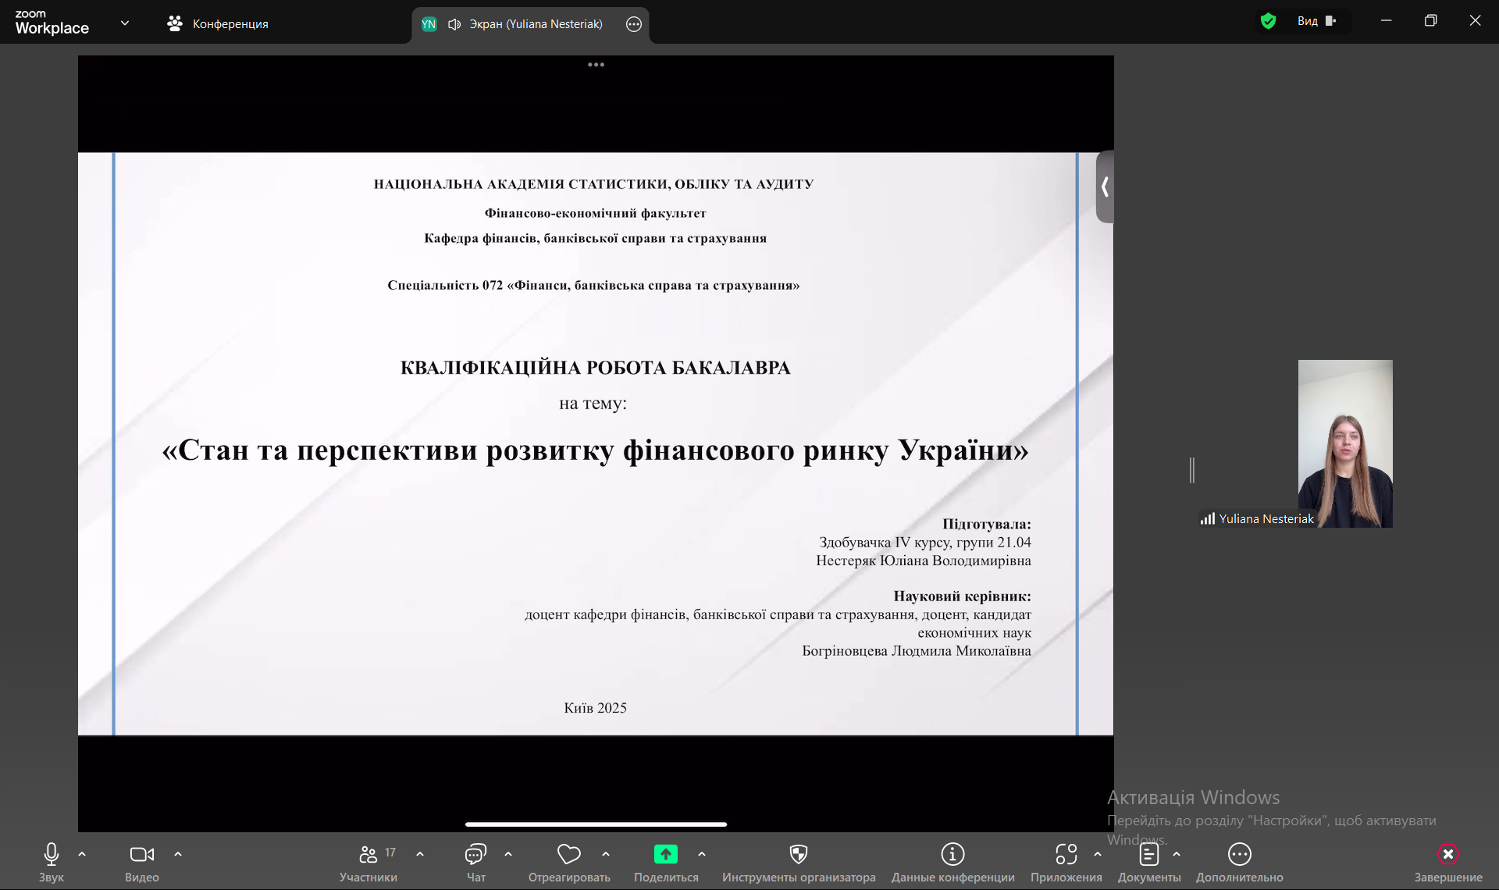The image size is (1499, 890).
Task: Open conference info icon
Action: 952,855
